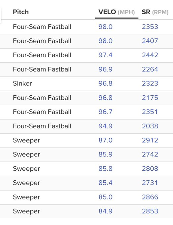Click velocity 96.9 link
This screenshot has width=173, height=225.
pos(106,69)
